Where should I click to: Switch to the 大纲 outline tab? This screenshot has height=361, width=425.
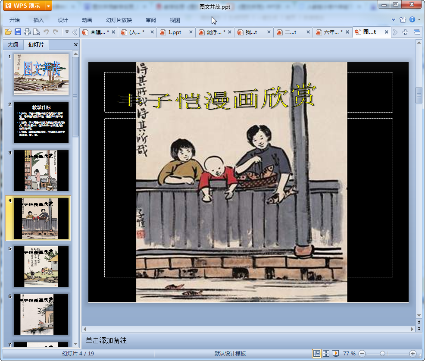(13, 45)
